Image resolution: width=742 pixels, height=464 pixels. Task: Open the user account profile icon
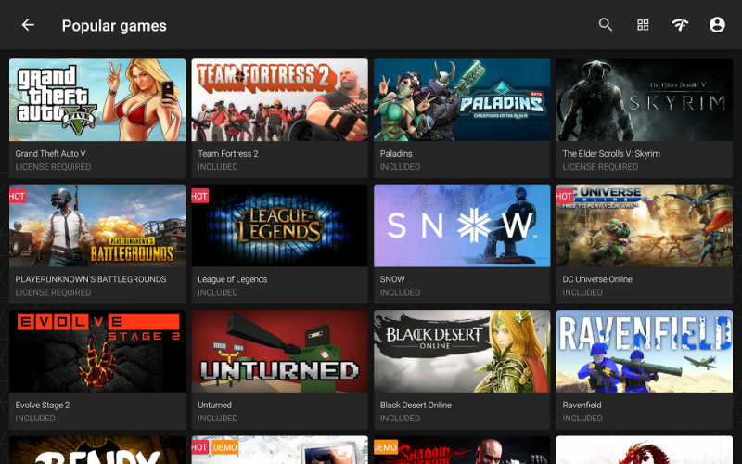(717, 25)
